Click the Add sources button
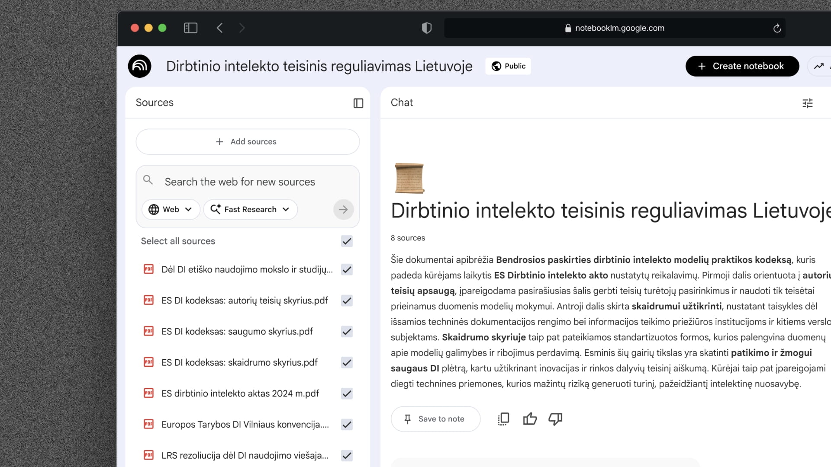This screenshot has height=467, width=831. tap(247, 142)
